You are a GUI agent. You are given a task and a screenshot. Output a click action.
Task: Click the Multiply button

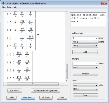pyautogui.click(x=85, y=74)
